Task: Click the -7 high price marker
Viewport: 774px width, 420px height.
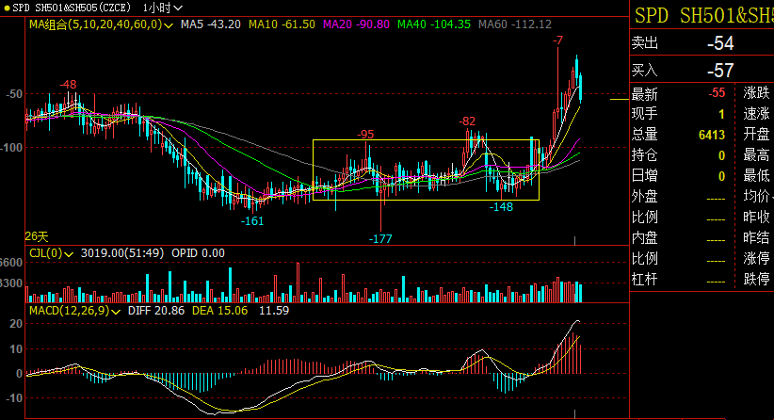Action: (558, 40)
